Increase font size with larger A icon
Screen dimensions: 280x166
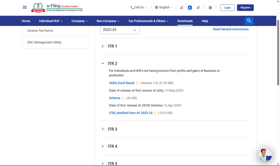click(x=198, y=8)
